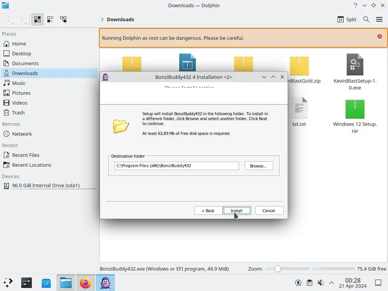Open the KDE application launcher
Image resolution: width=388 pixels, height=291 pixels.
(8, 283)
